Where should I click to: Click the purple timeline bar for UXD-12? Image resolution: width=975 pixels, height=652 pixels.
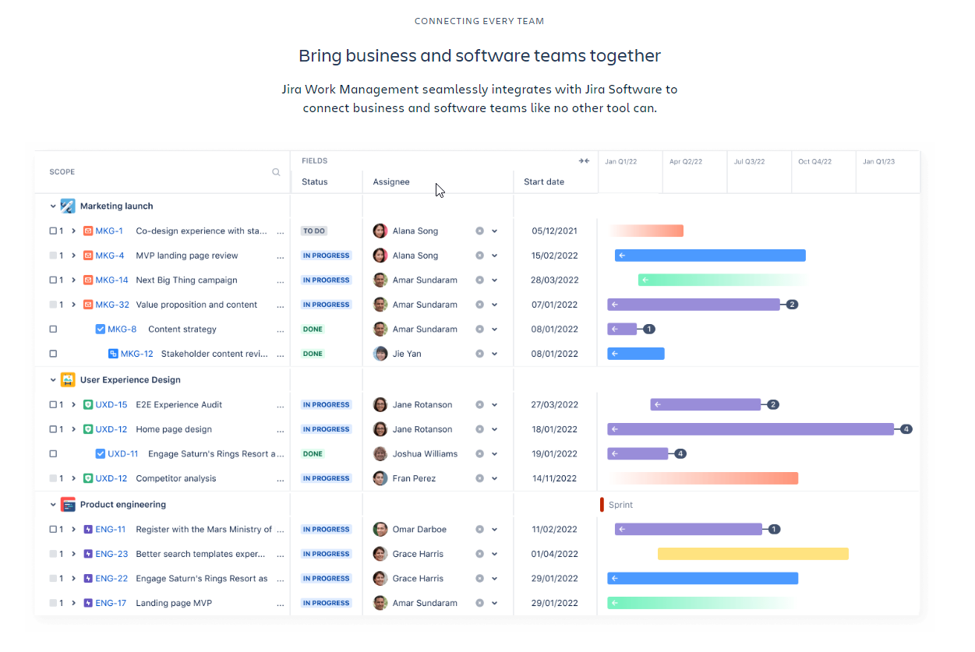coord(752,428)
